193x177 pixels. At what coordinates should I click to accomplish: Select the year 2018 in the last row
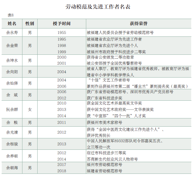[62, 171]
